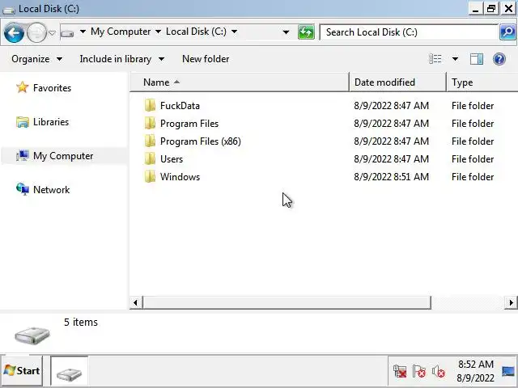Click the magnifier search icon
This screenshot has width=518, height=388.
[507, 32]
